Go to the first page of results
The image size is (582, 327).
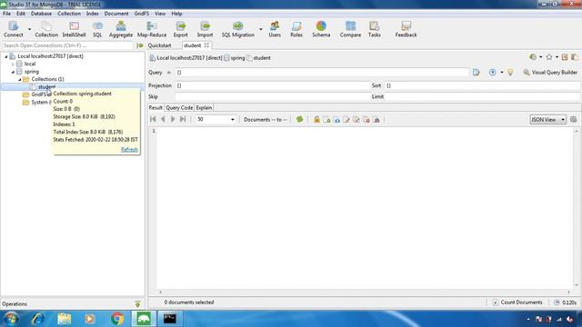(153, 119)
